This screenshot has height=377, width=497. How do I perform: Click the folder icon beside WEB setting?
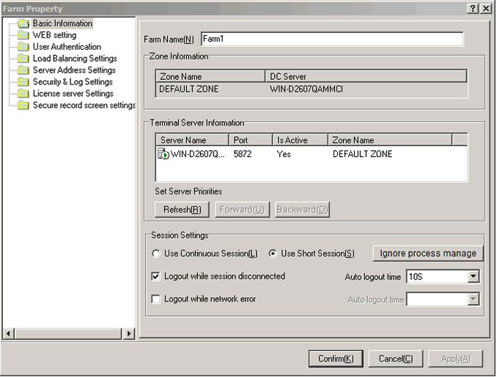point(23,35)
